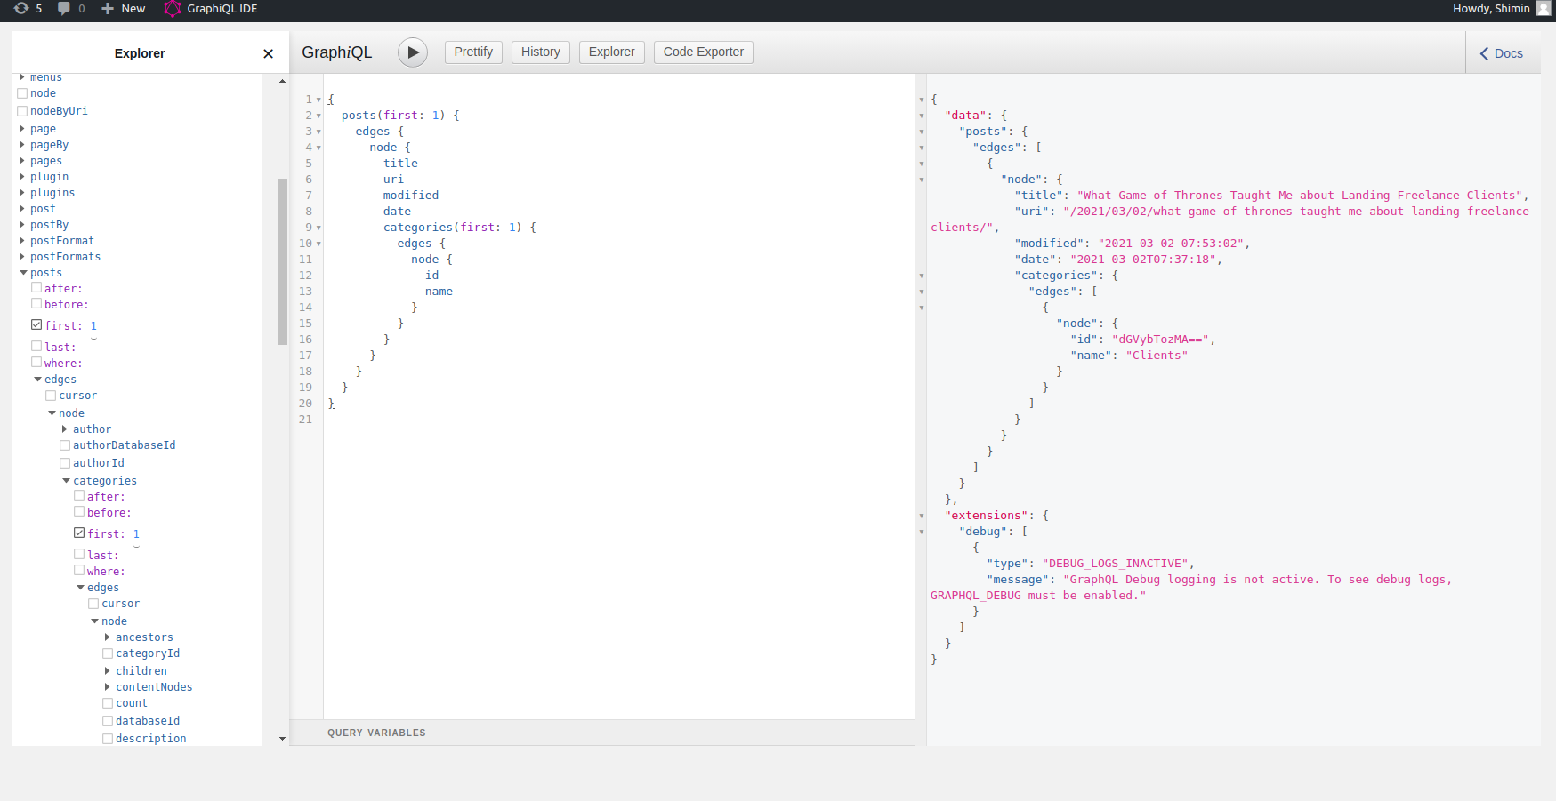
Task: Check the edges cursor field under posts
Action: pyautogui.click(x=51, y=396)
